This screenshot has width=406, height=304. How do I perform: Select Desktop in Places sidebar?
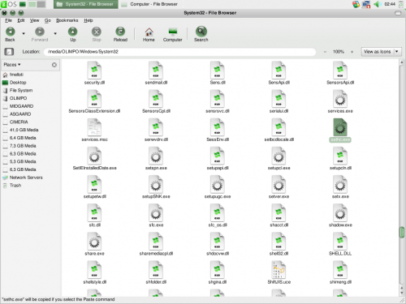tap(15, 83)
